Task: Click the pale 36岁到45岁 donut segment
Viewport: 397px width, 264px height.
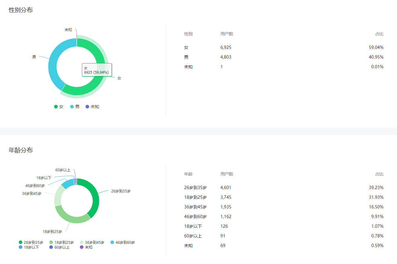Action: tap(59, 196)
